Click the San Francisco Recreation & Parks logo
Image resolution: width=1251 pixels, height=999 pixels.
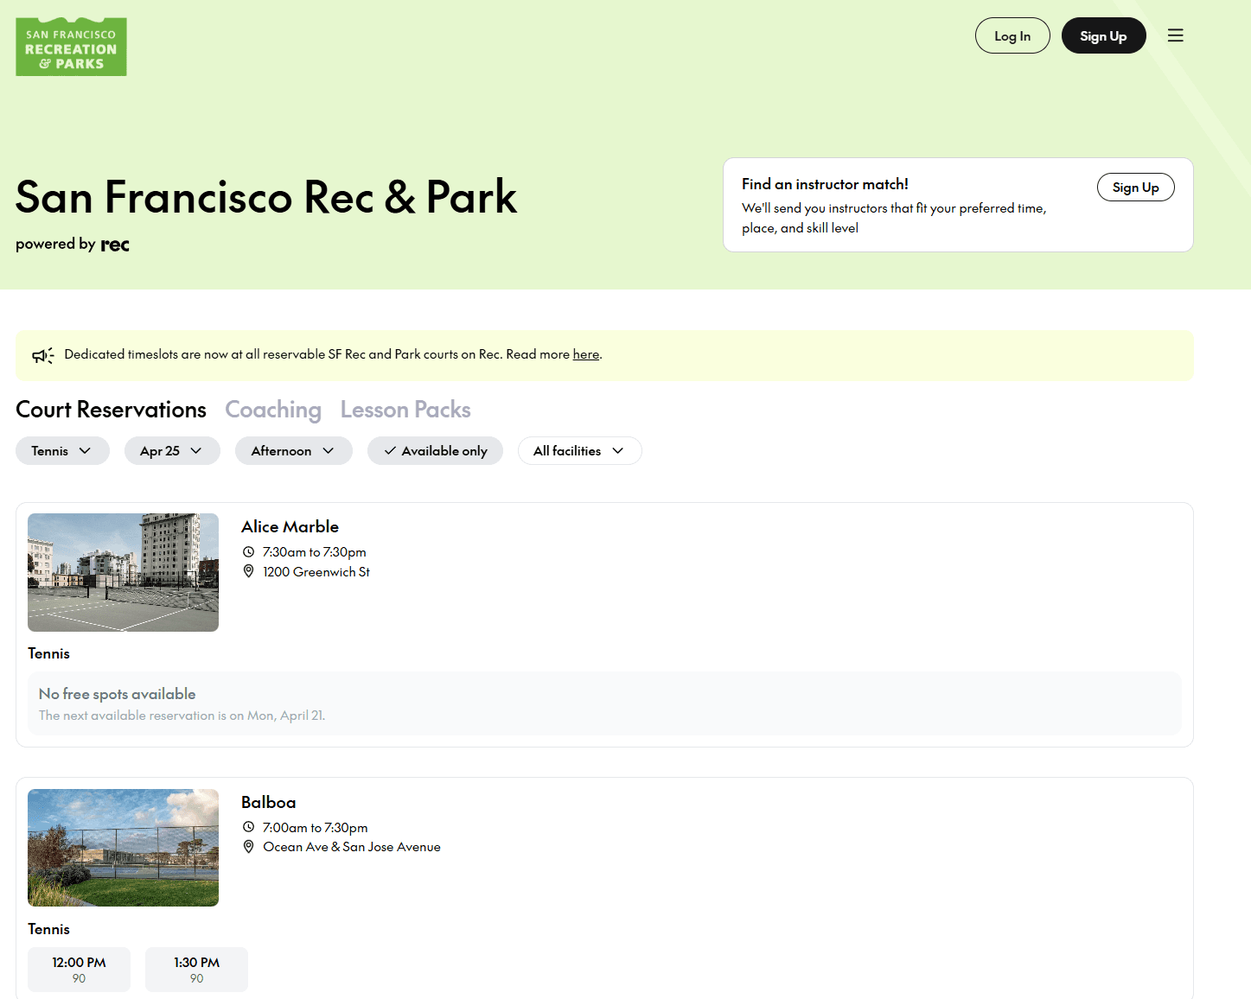coord(71,47)
